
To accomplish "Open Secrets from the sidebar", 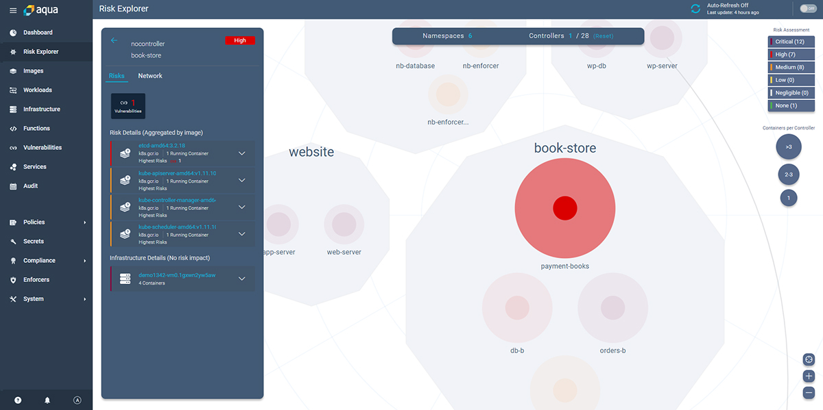I will 34,241.
